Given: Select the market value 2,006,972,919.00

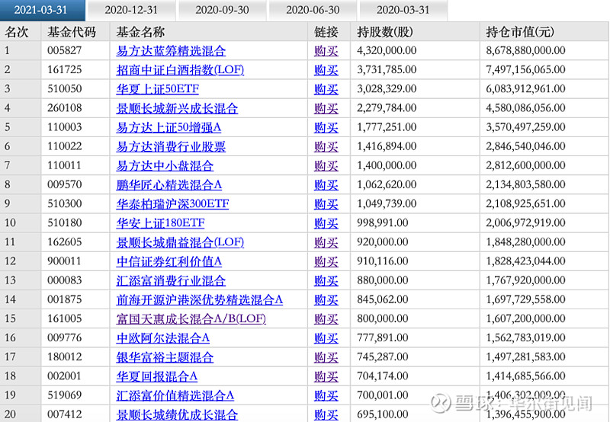Looking at the screenshot, I should [525, 222].
